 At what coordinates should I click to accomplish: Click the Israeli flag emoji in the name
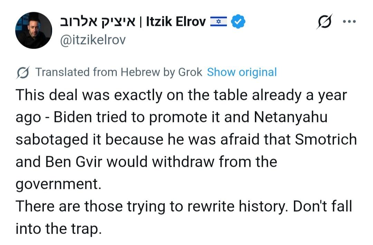[x=219, y=22]
